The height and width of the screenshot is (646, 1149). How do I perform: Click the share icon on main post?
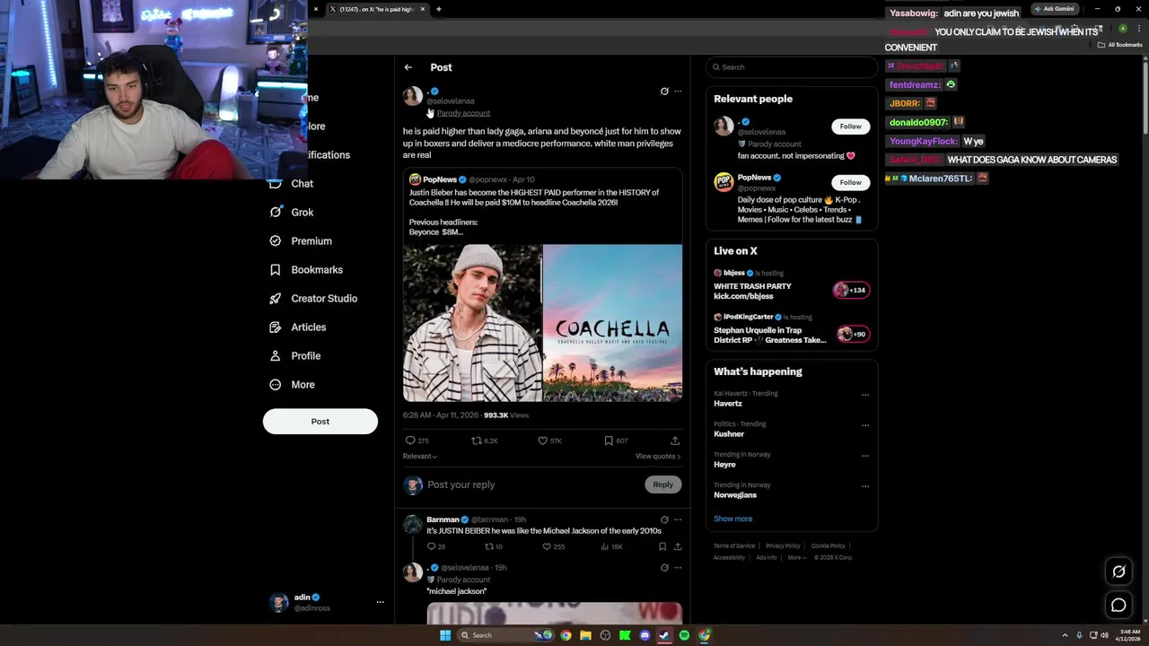(x=675, y=441)
